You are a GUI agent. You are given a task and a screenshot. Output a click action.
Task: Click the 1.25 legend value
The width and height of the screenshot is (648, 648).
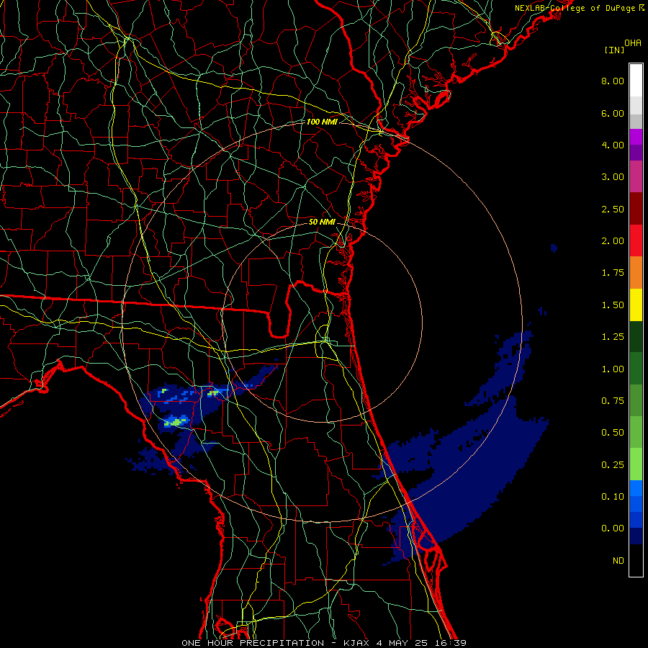(x=613, y=337)
